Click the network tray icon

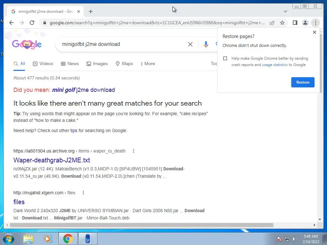click(287, 239)
